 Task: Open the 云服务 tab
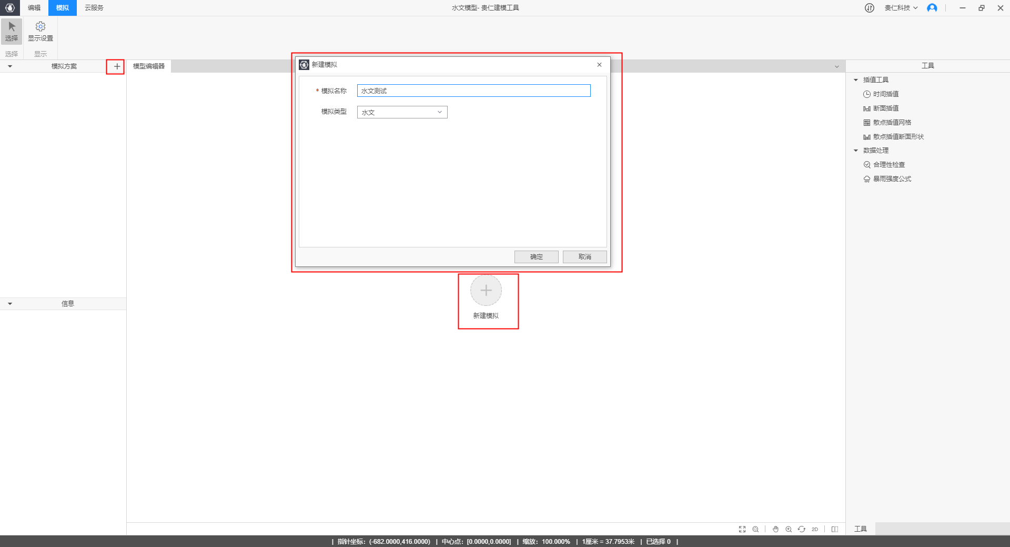(x=94, y=8)
